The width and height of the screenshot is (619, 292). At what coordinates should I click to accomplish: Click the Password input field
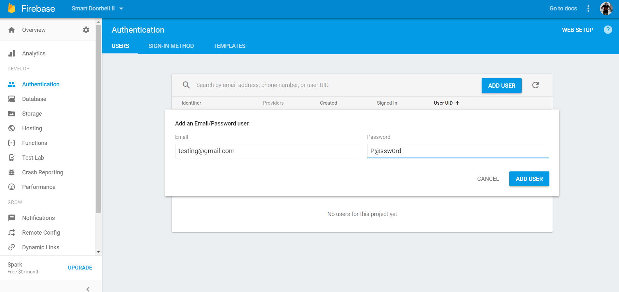click(458, 151)
